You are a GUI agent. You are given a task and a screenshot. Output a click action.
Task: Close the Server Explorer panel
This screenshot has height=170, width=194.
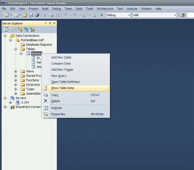click(54, 23)
